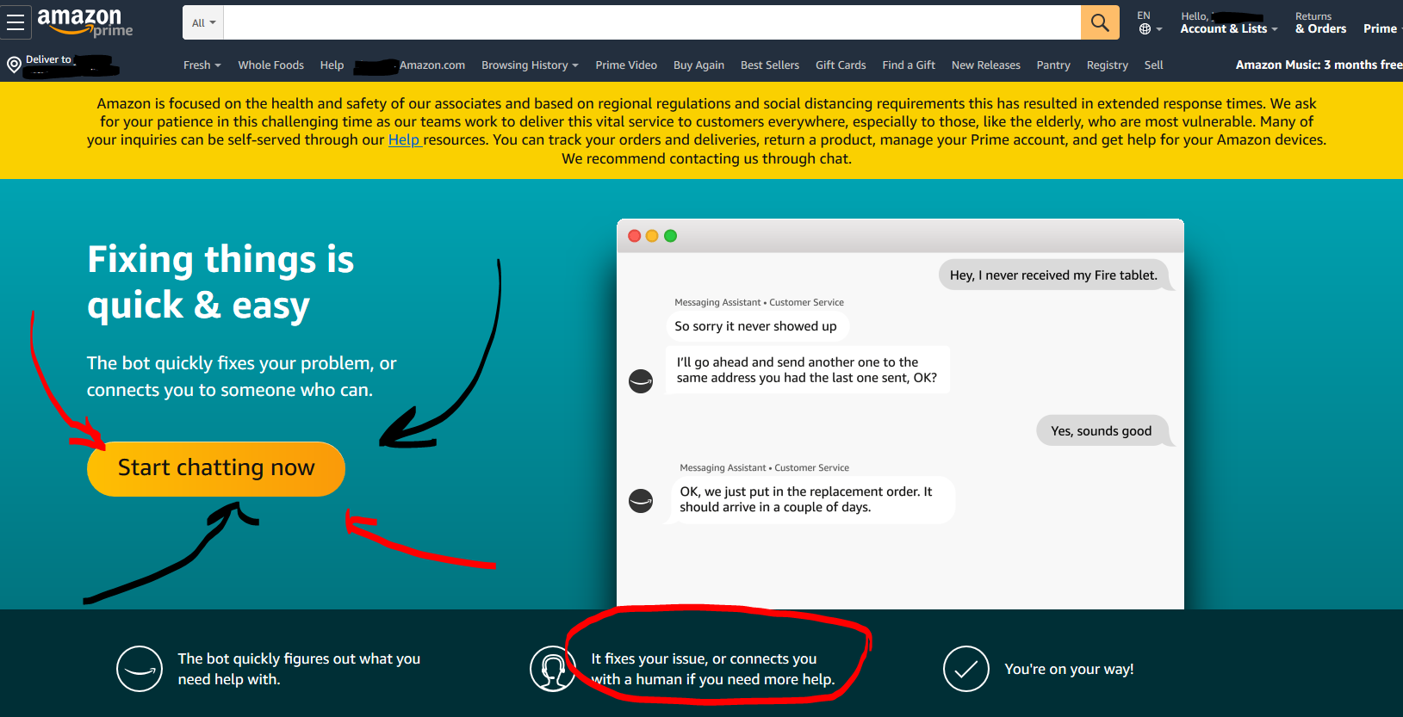Open the Whole Foods nav item
The width and height of the screenshot is (1403, 717).
(270, 65)
